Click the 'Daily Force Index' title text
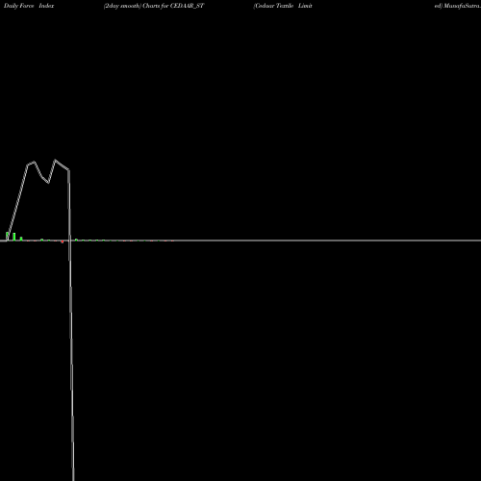The height and width of the screenshot is (481, 481). click(x=29, y=6)
